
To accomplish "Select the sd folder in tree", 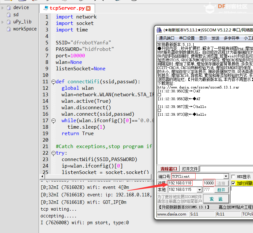I will (x=16, y=15).
